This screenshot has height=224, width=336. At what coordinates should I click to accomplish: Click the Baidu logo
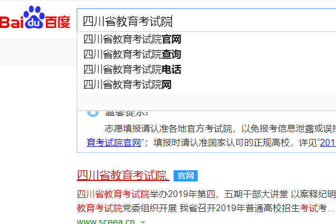click(35, 17)
